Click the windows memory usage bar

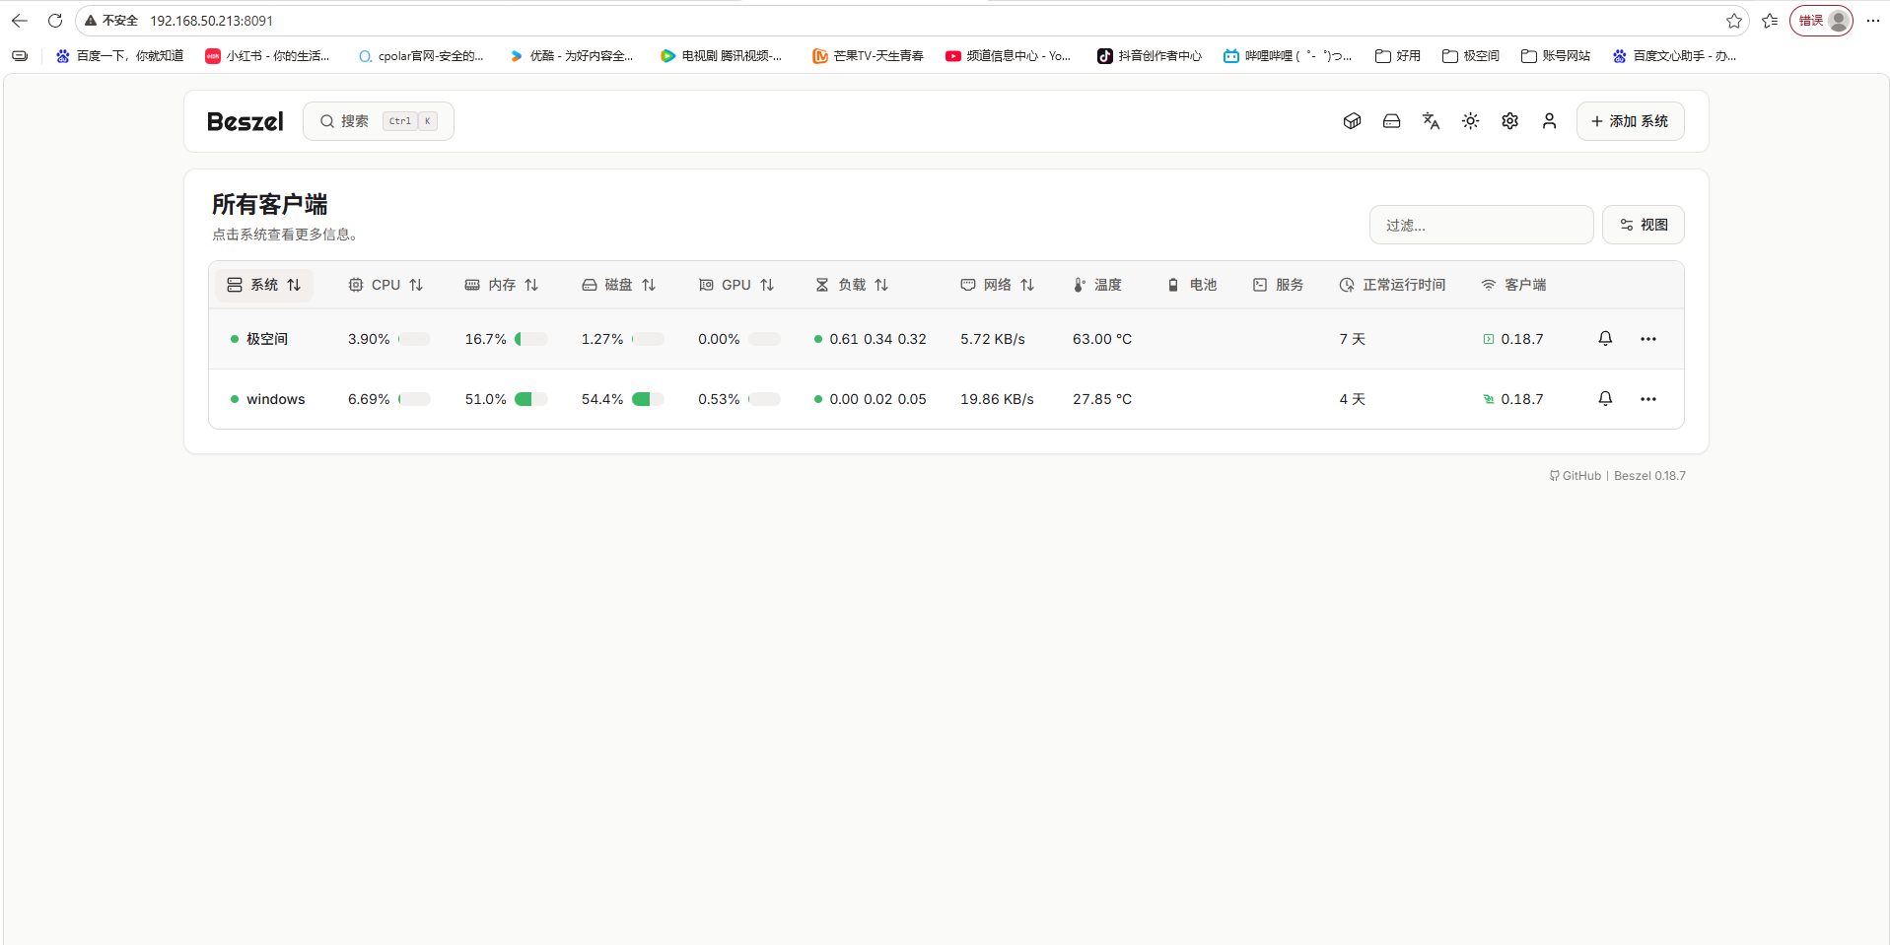tap(530, 399)
